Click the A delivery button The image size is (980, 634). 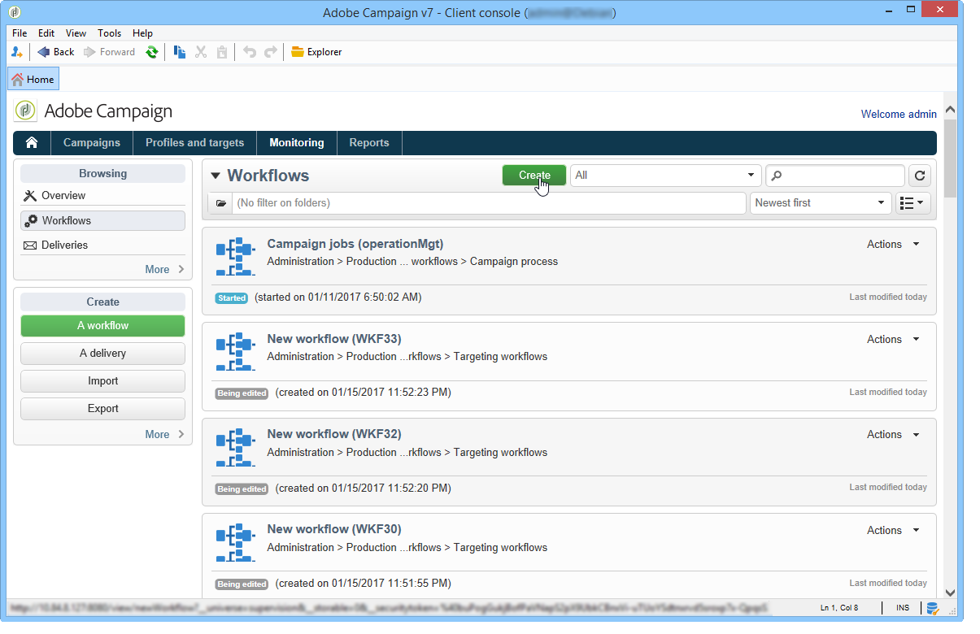point(102,354)
